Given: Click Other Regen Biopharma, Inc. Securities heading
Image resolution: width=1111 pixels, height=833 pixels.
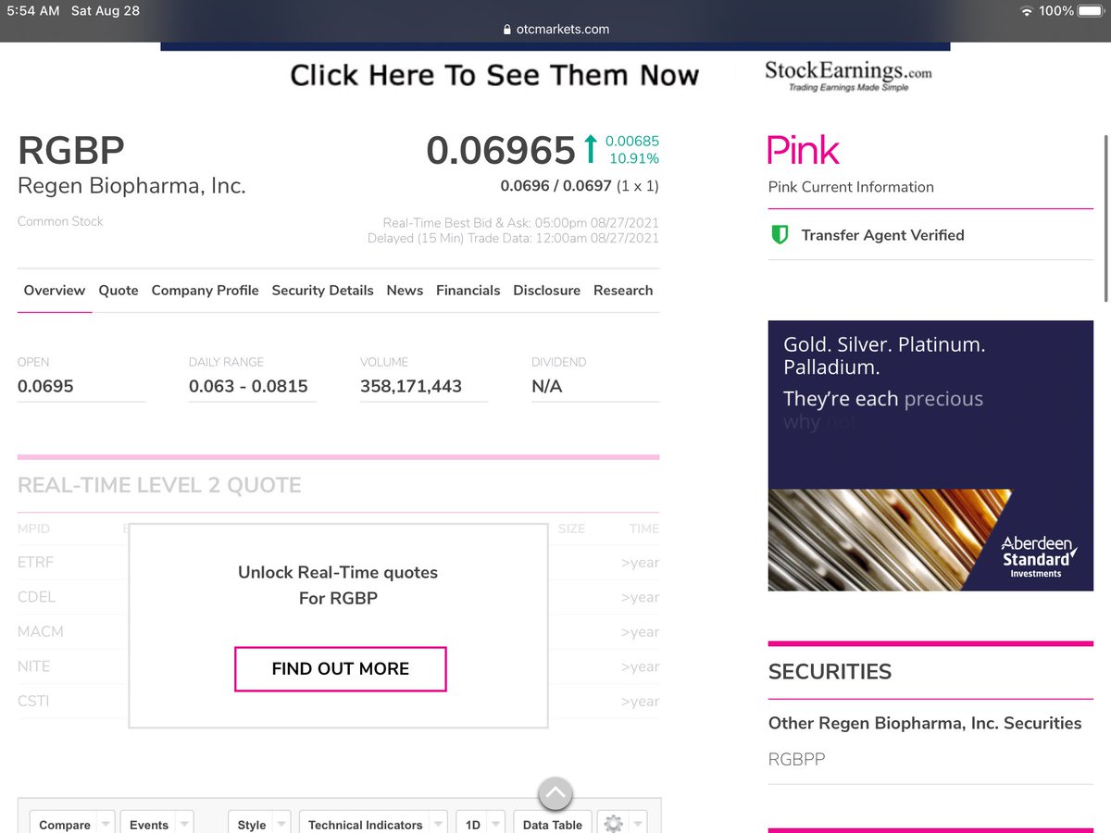Looking at the screenshot, I should point(925,723).
